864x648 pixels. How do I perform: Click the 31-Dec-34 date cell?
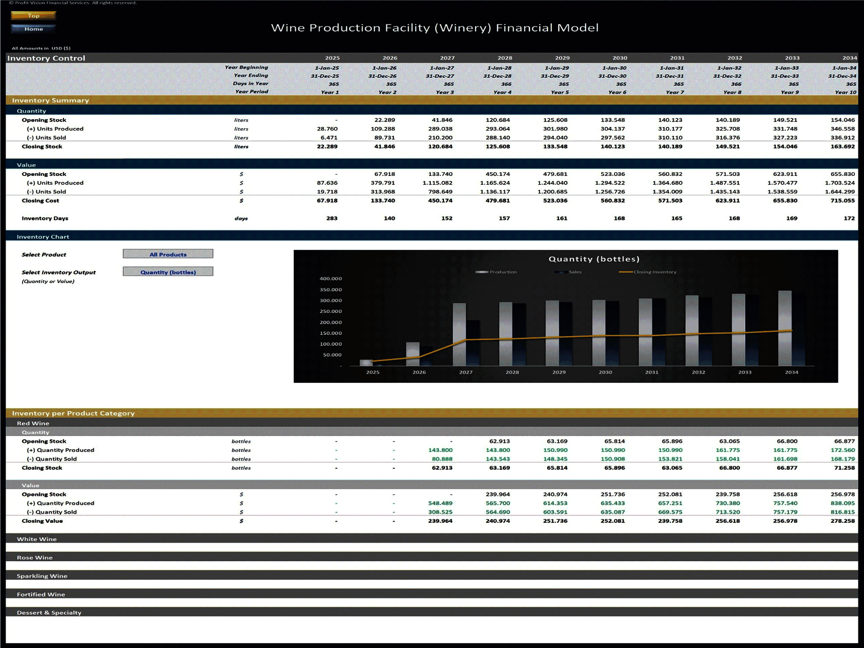(842, 76)
